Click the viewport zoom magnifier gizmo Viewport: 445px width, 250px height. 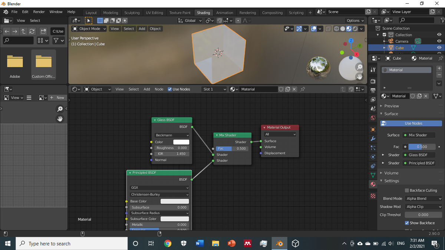click(x=359, y=67)
